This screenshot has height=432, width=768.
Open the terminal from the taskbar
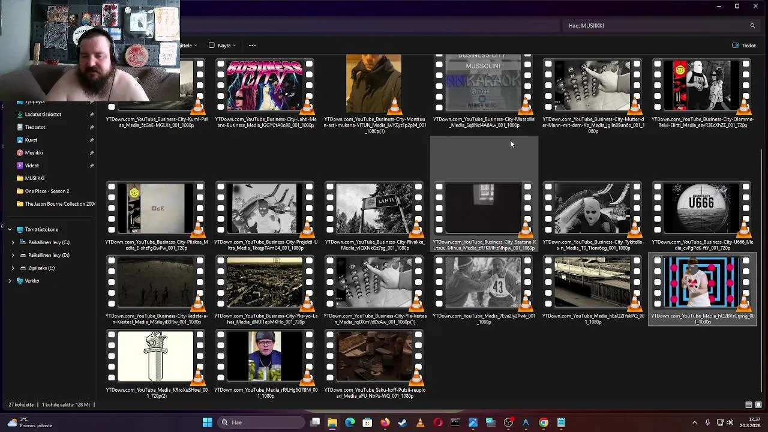tap(455, 422)
